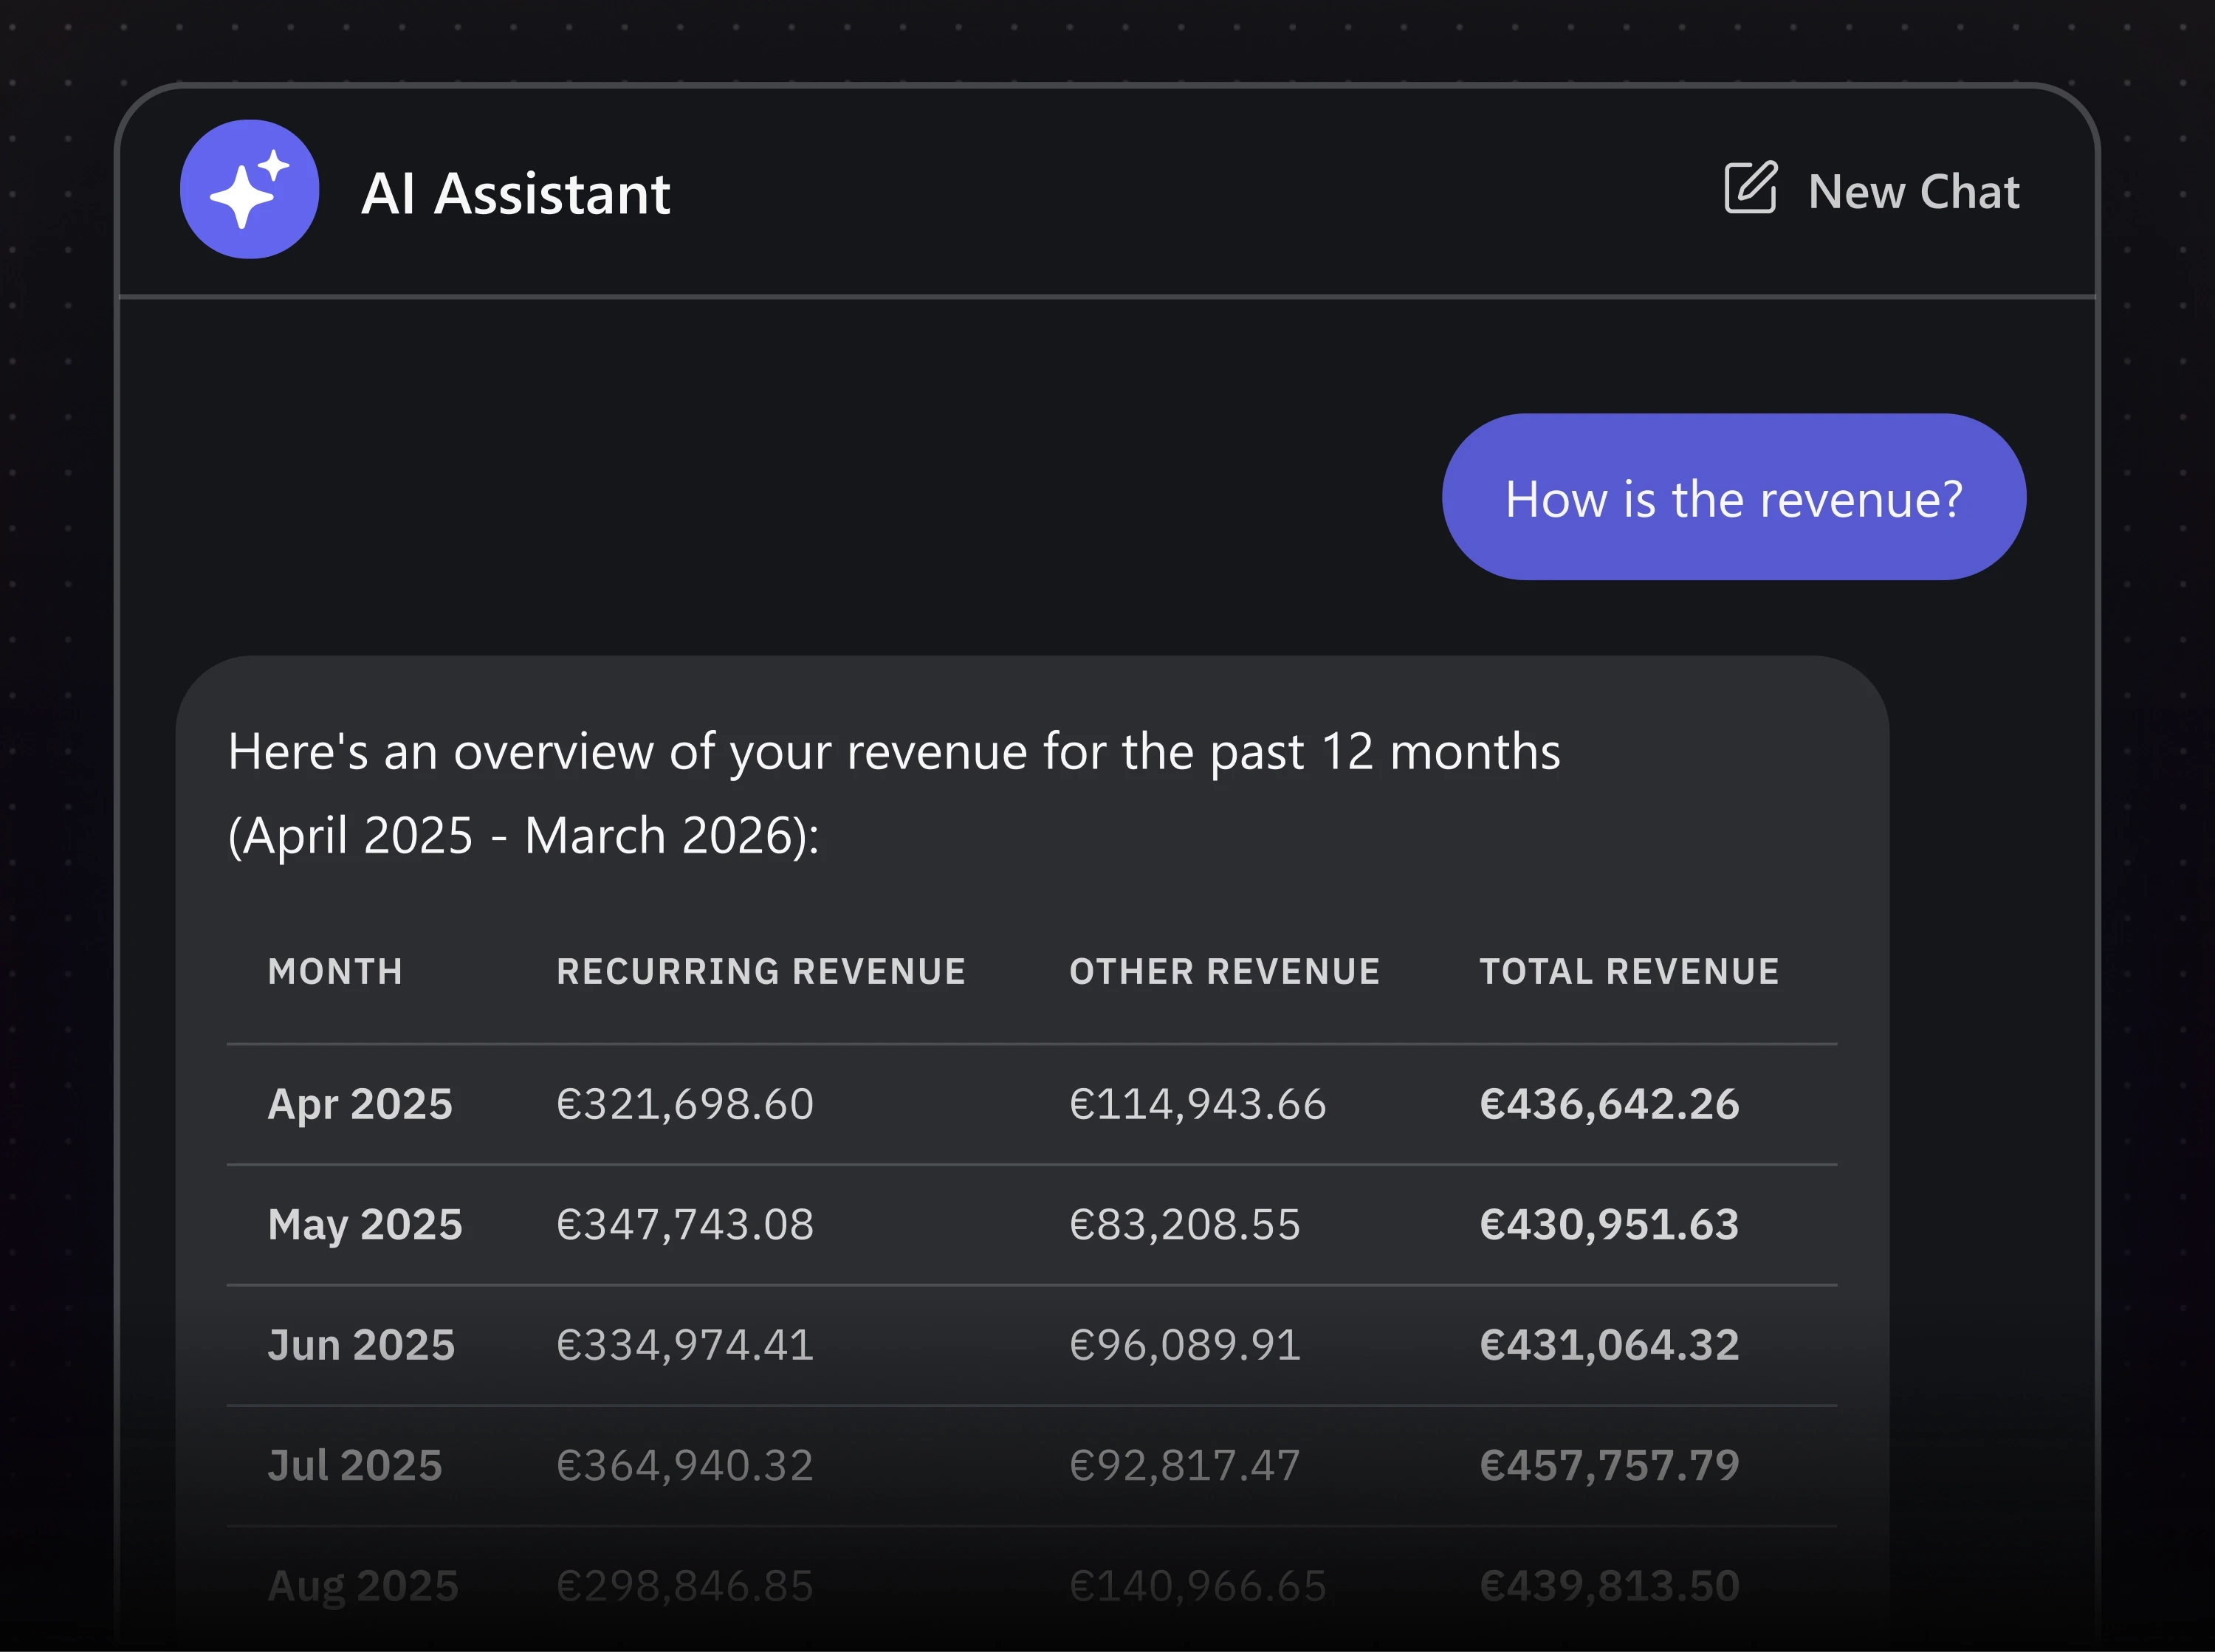Viewport: 2215px width, 1652px height.
Task: Click the MONTH column header
Action: point(335,971)
